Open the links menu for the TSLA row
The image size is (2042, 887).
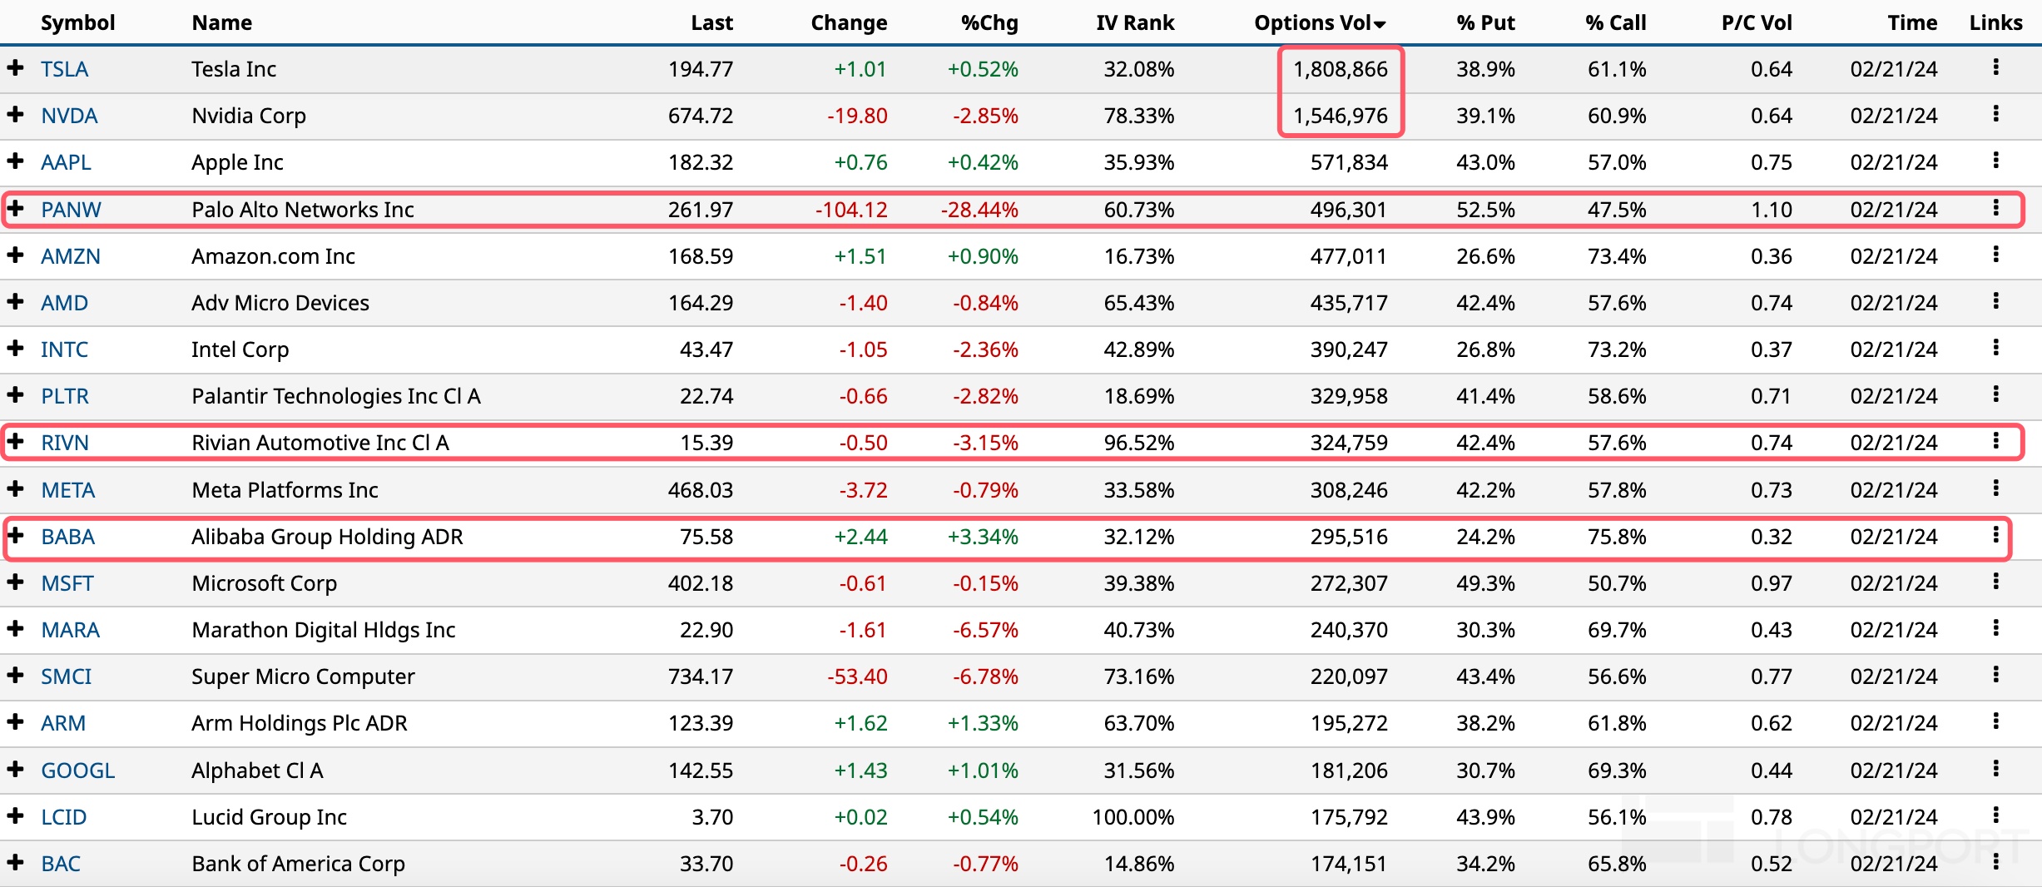[1995, 67]
